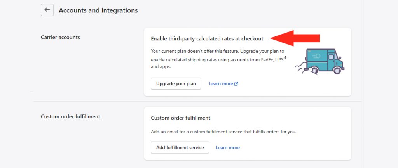Click the Add an email for custom fulfillment text
Screen dimensions: 398x168
[223, 132]
